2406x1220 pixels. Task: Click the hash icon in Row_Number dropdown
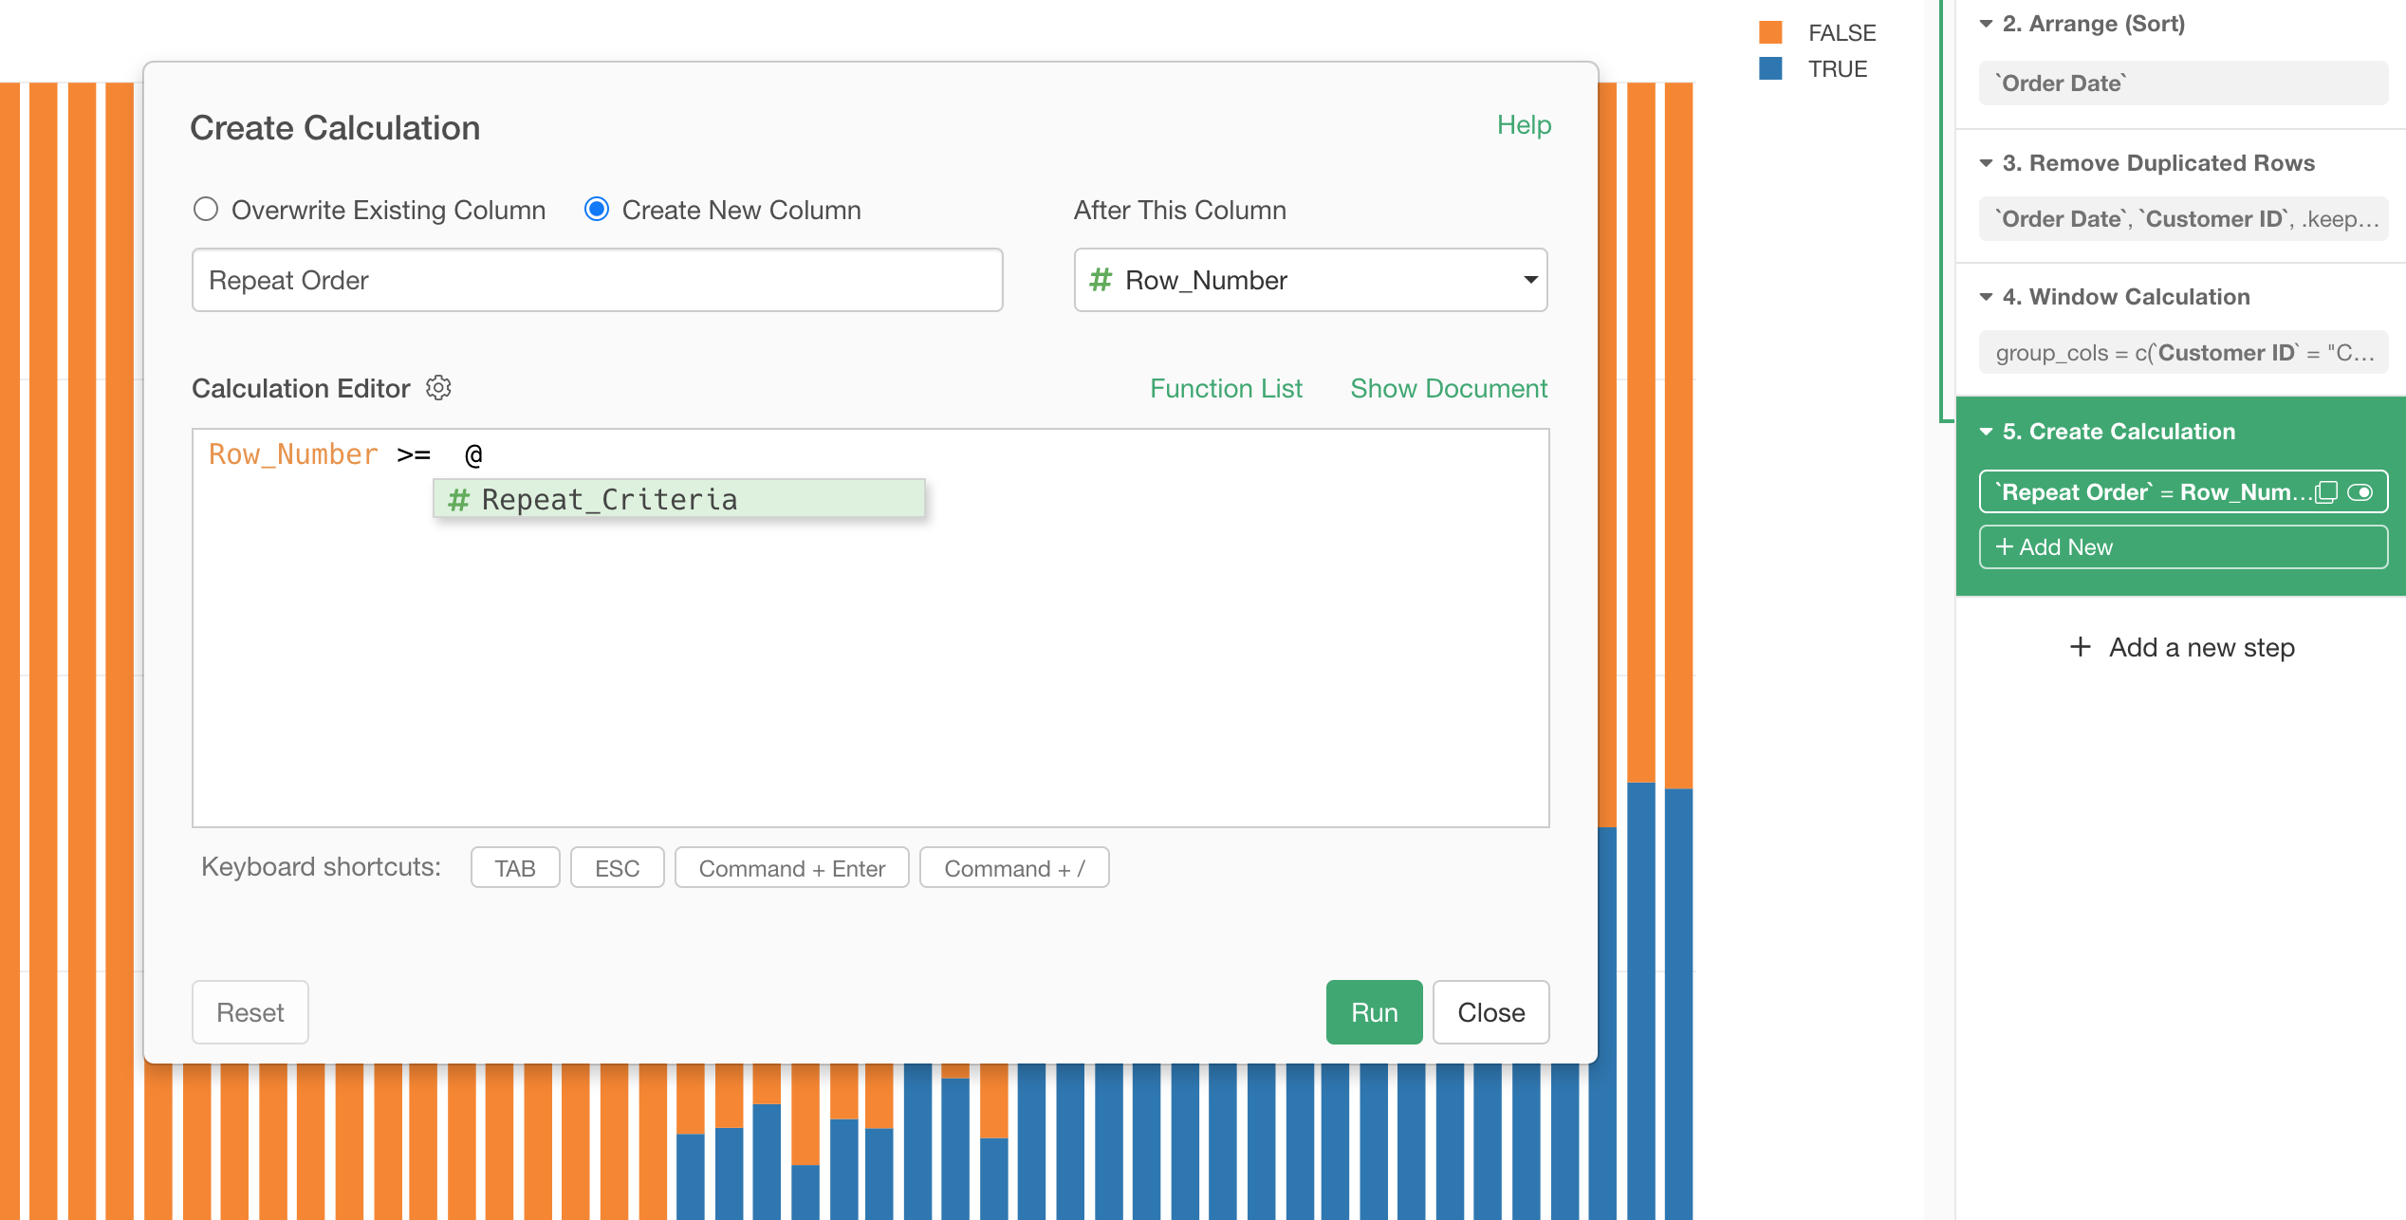pos(1101,280)
